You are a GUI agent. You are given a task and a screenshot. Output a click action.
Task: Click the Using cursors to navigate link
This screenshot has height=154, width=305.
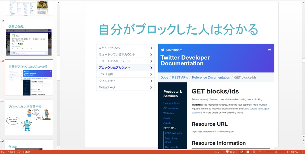(x=256, y=109)
